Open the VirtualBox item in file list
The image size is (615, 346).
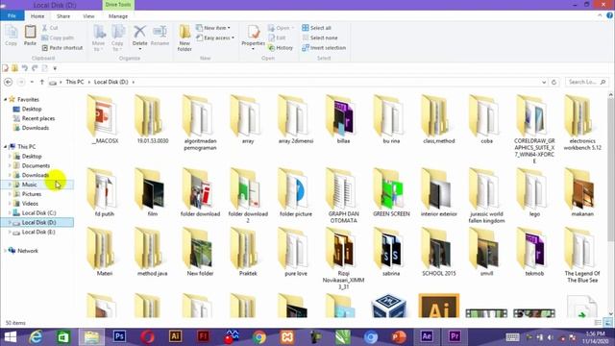388,306
